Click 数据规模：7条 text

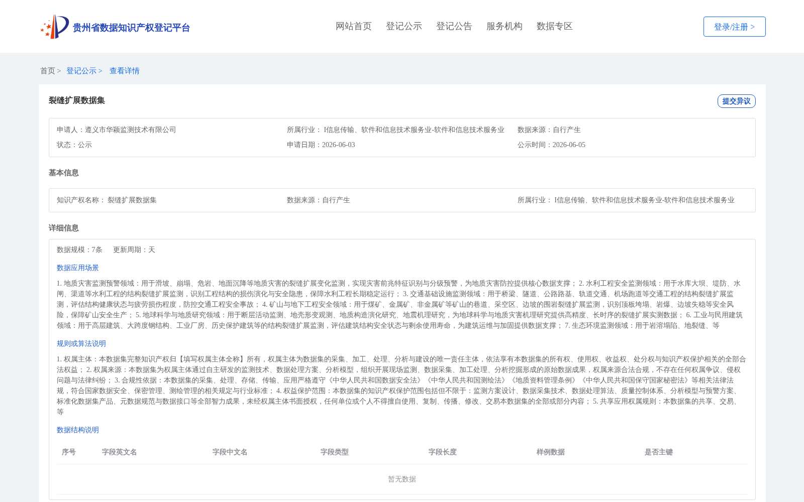tap(79, 249)
